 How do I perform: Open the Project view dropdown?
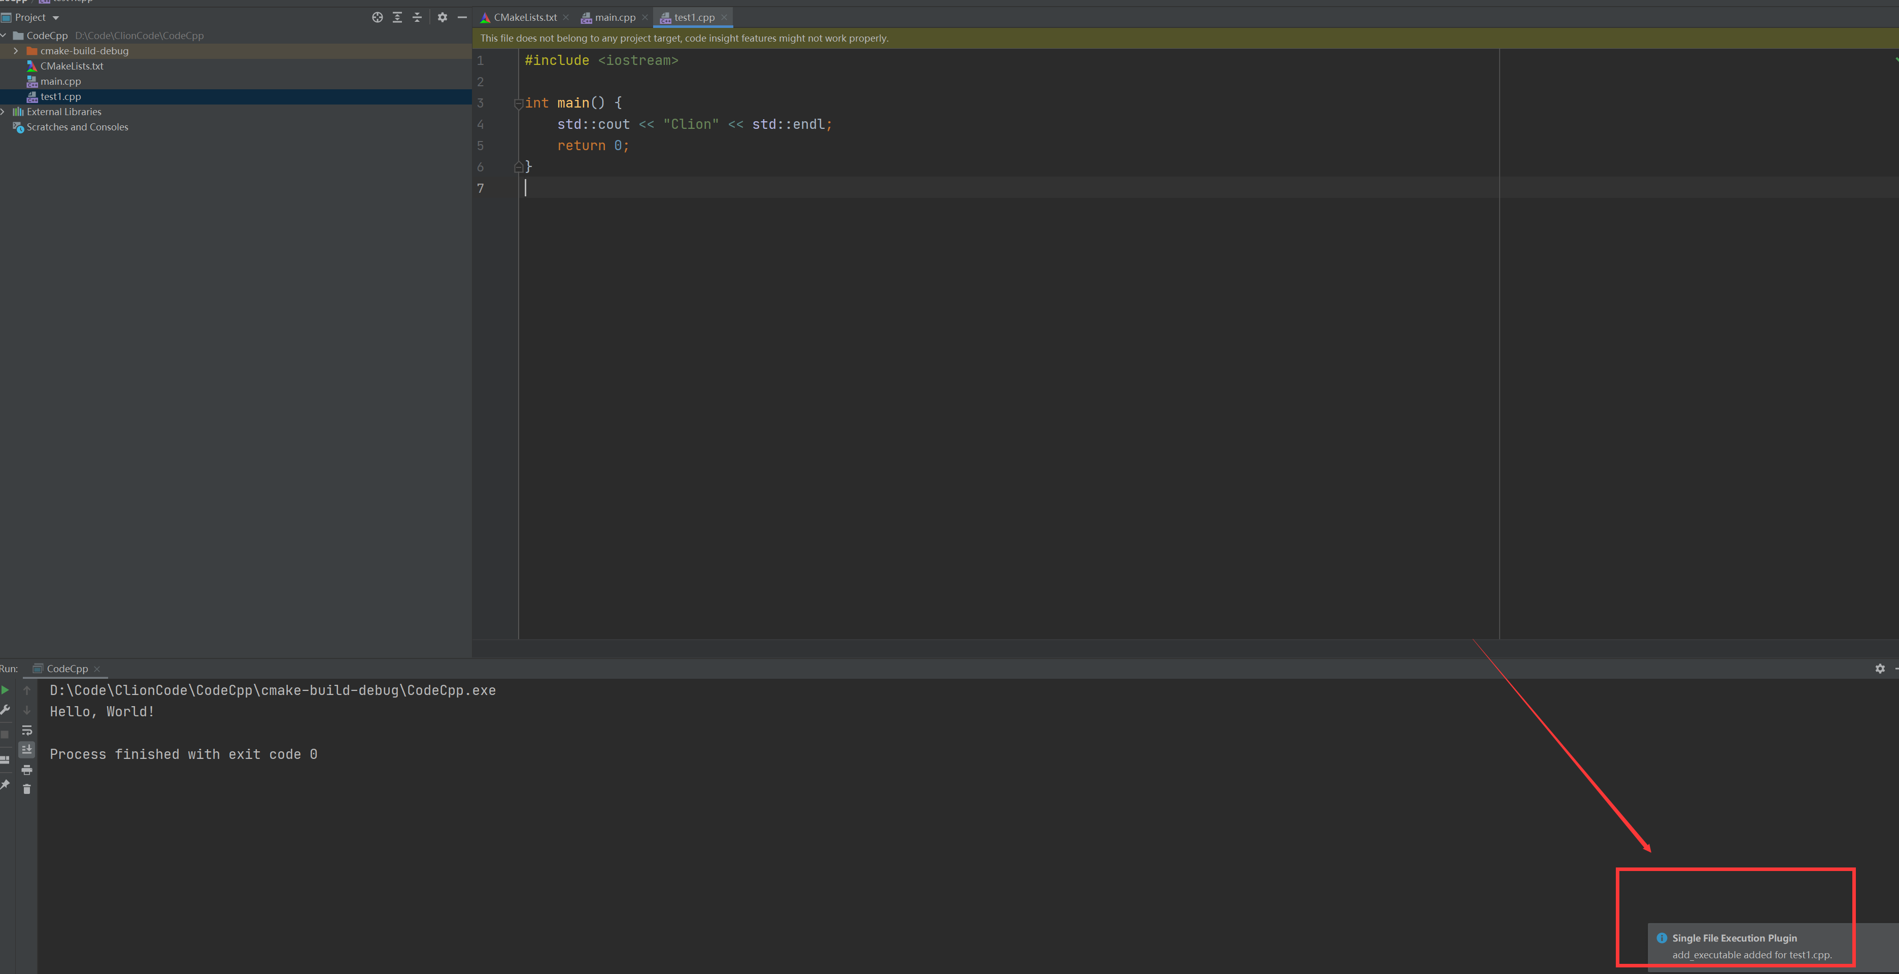pyautogui.click(x=55, y=18)
